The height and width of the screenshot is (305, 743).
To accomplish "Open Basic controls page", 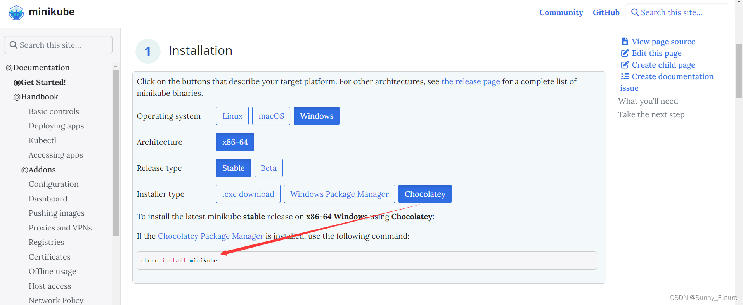I will pyautogui.click(x=54, y=111).
